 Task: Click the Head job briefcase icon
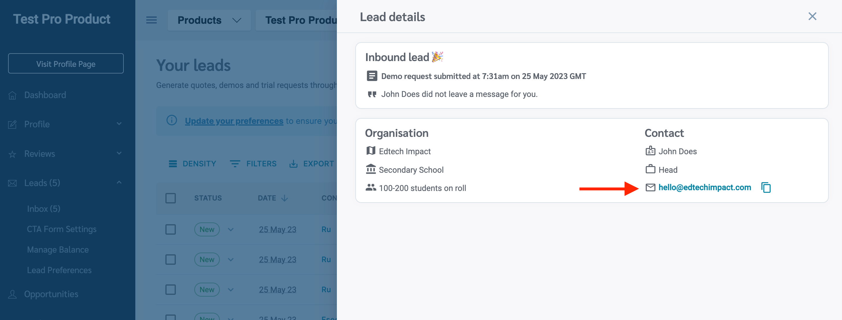click(650, 169)
